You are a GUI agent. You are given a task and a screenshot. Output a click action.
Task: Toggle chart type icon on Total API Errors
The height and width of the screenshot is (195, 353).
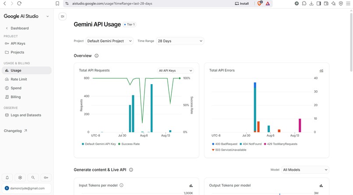tap(321, 71)
